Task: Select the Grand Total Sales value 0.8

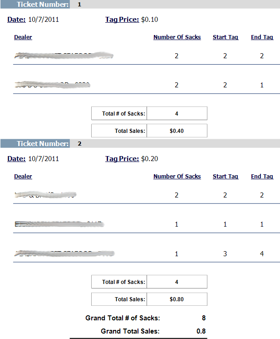Action: [201, 331]
